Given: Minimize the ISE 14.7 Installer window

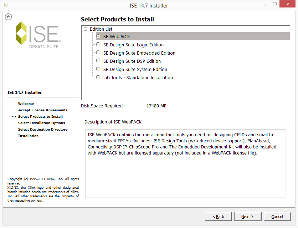Looking at the screenshot, I should (265, 5).
